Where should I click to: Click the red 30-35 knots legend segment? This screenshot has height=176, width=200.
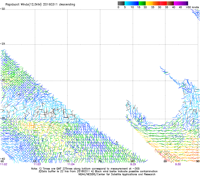163,3
